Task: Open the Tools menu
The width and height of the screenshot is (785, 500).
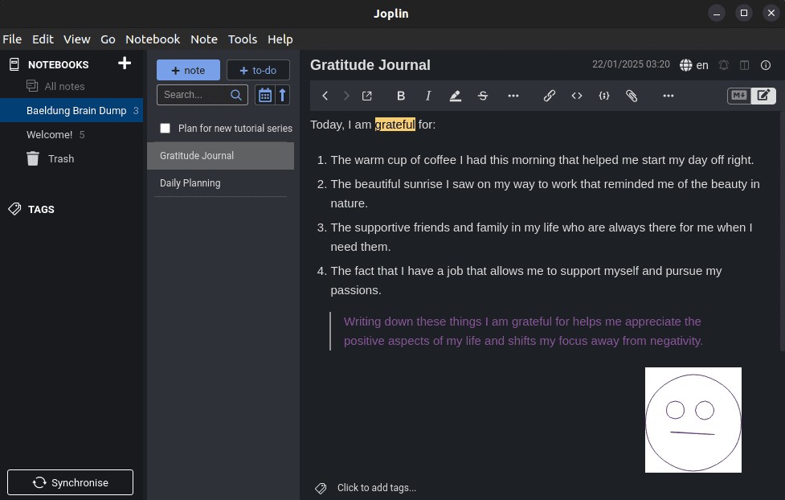Action: coord(242,39)
